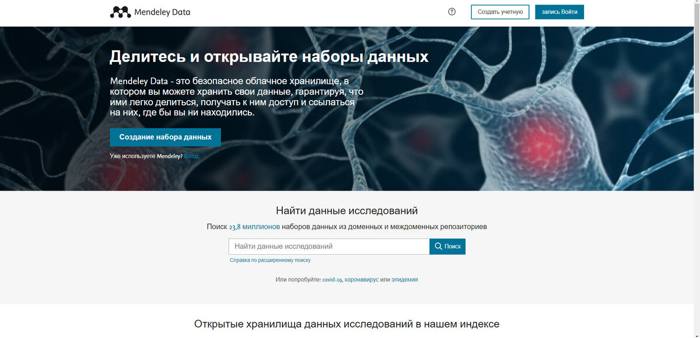Open the '23,8 миллионов' datasets link
Image resolution: width=700 pixels, height=338 pixels.
click(x=254, y=227)
